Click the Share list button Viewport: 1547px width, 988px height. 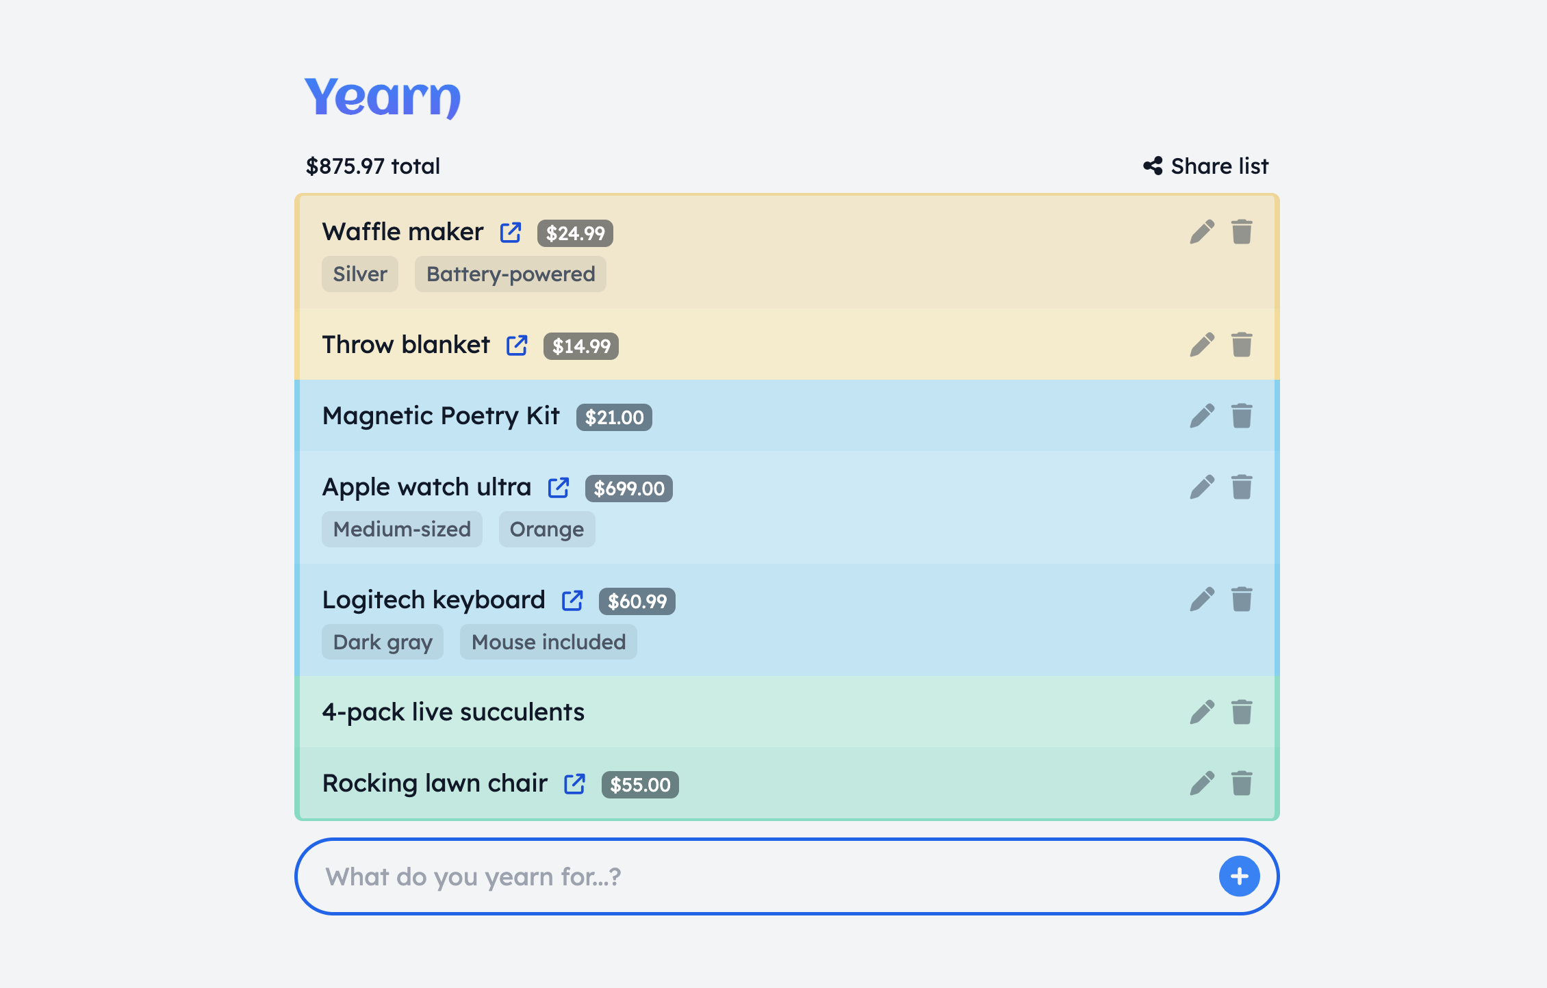(1206, 166)
